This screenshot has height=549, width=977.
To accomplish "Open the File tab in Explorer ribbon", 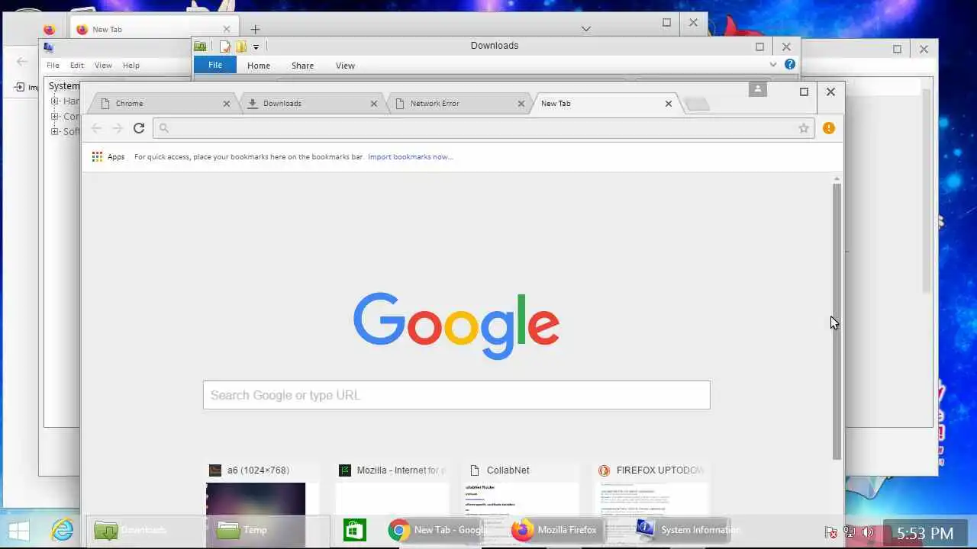I will [215, 65].
